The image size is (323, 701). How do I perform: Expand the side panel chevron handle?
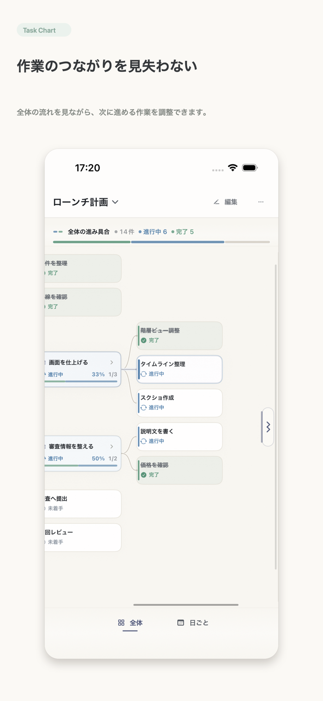[268, 427]
